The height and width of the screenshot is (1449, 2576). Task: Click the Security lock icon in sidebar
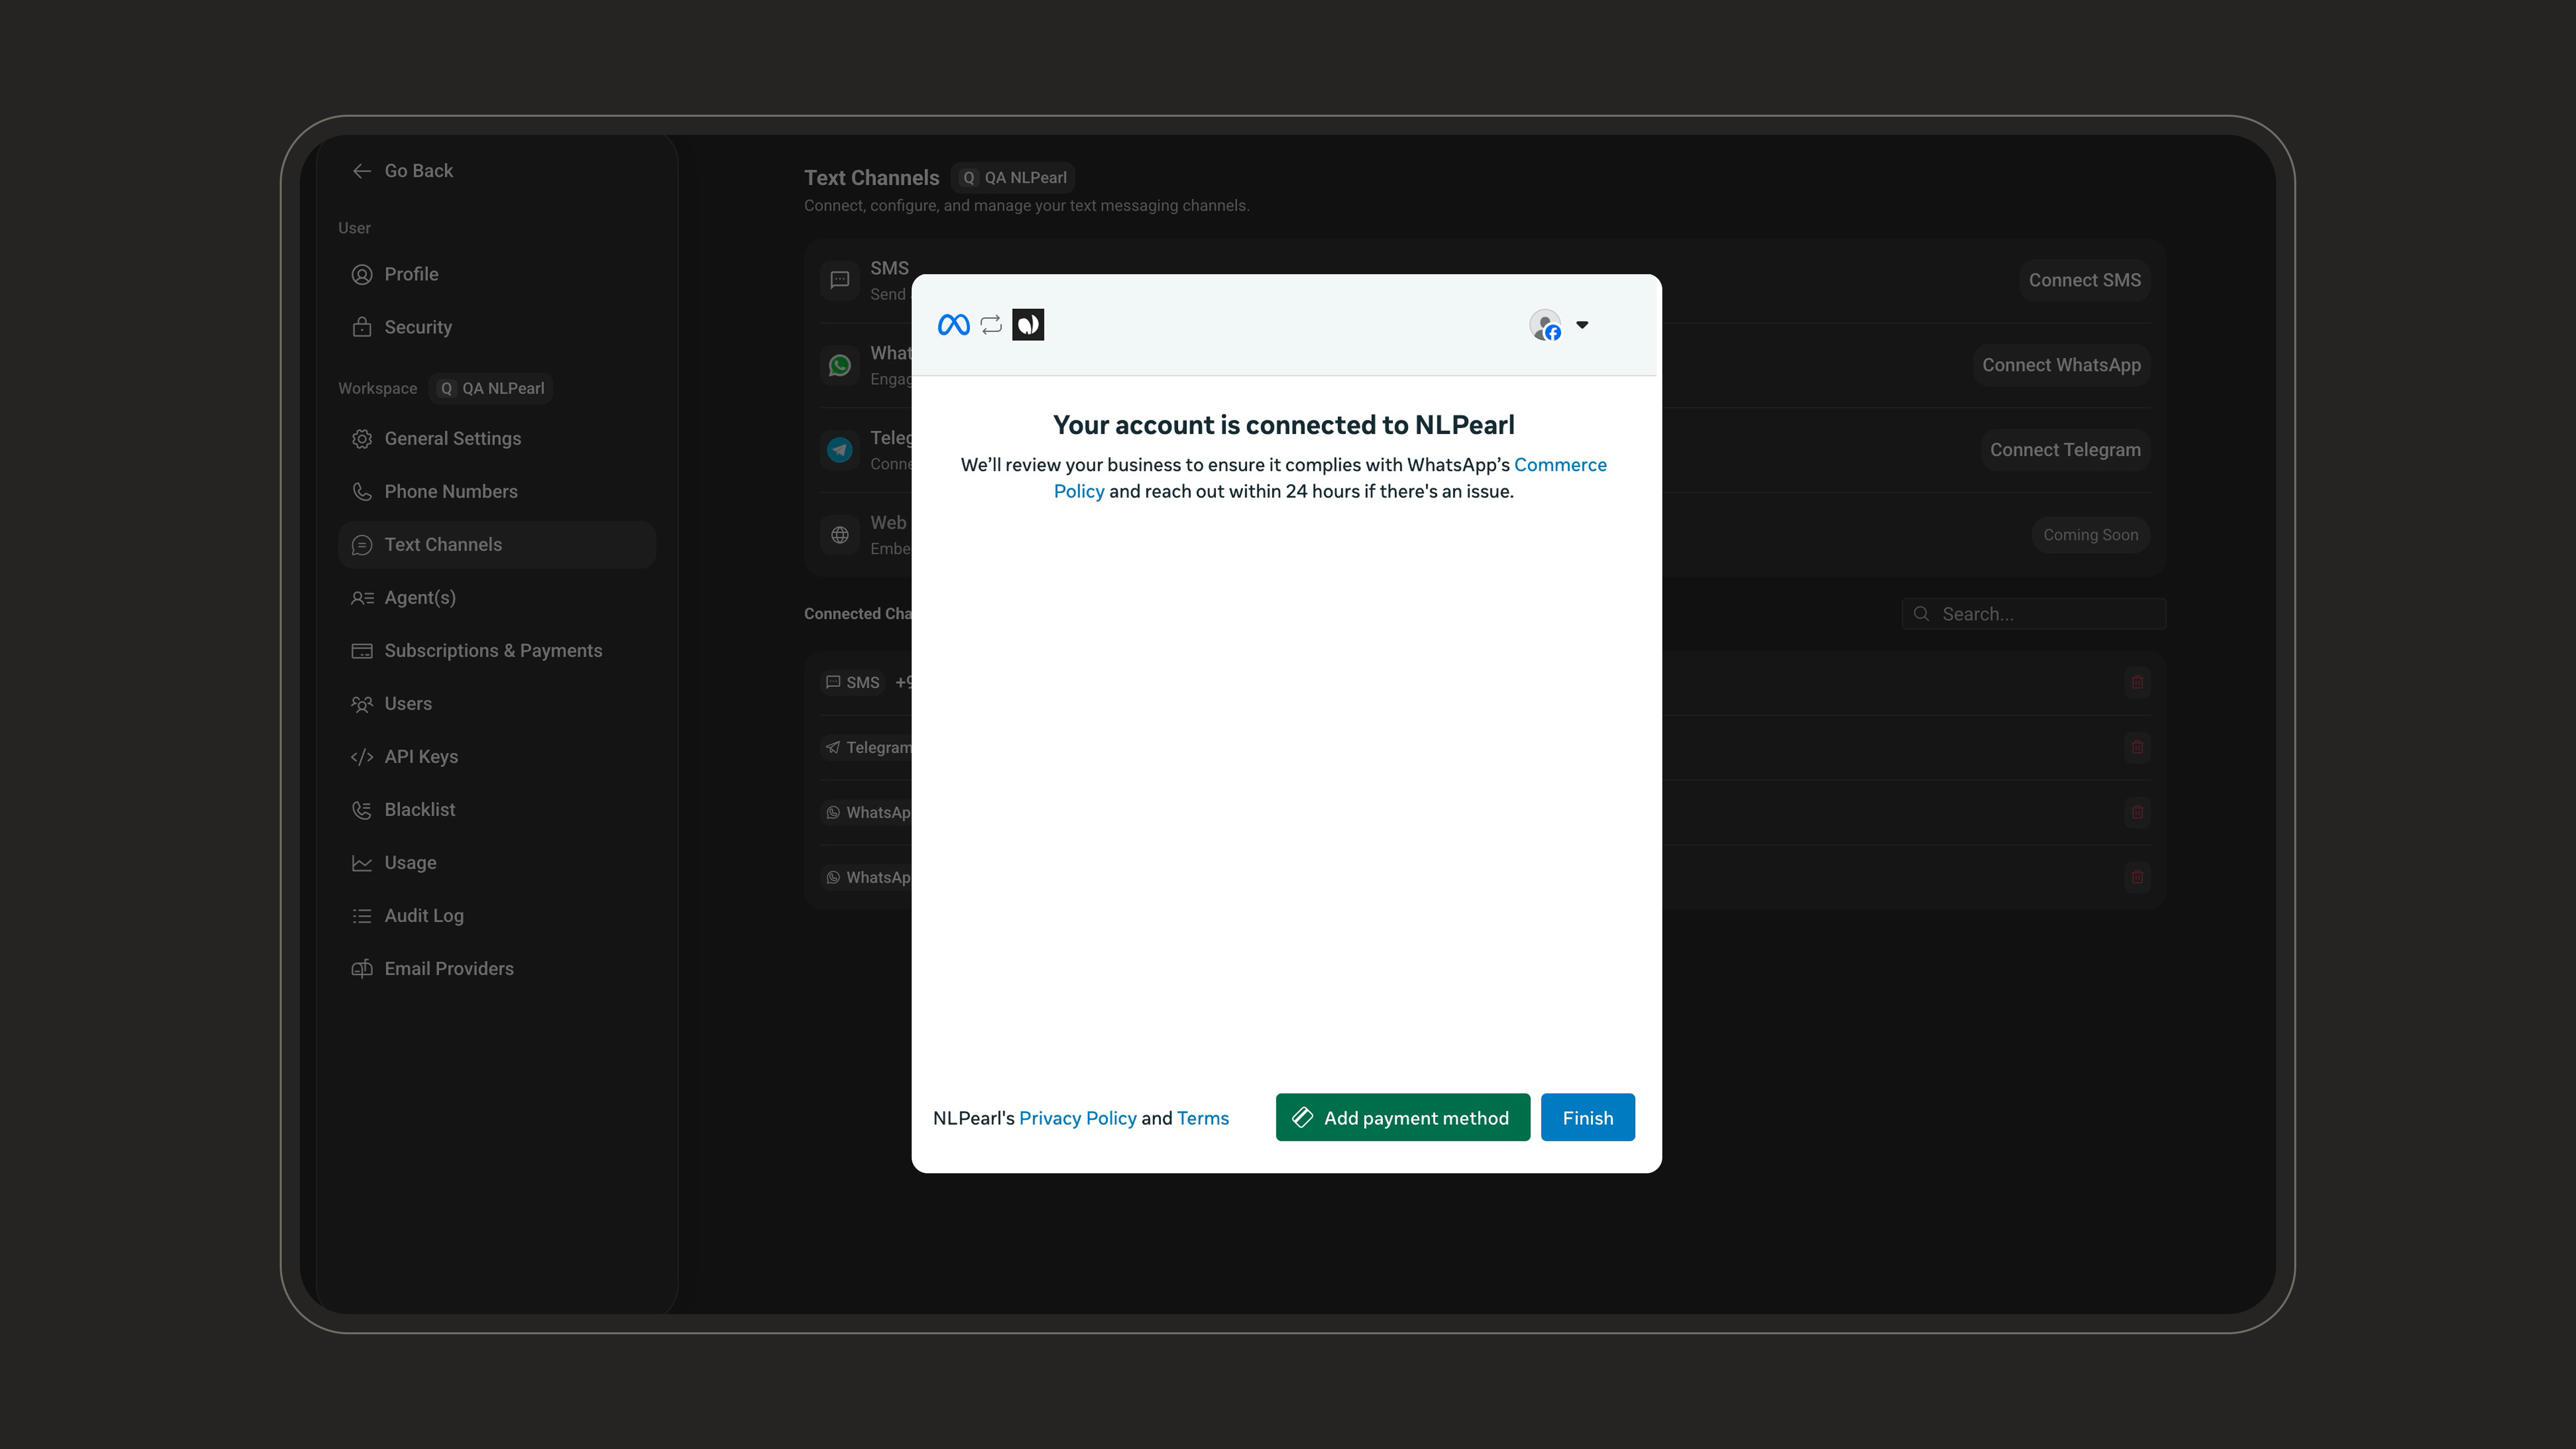[362, 327]
